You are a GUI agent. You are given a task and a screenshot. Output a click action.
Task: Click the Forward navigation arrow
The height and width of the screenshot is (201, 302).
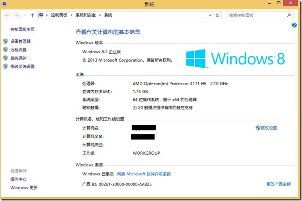pyautogui.click(x=17, y=15)
